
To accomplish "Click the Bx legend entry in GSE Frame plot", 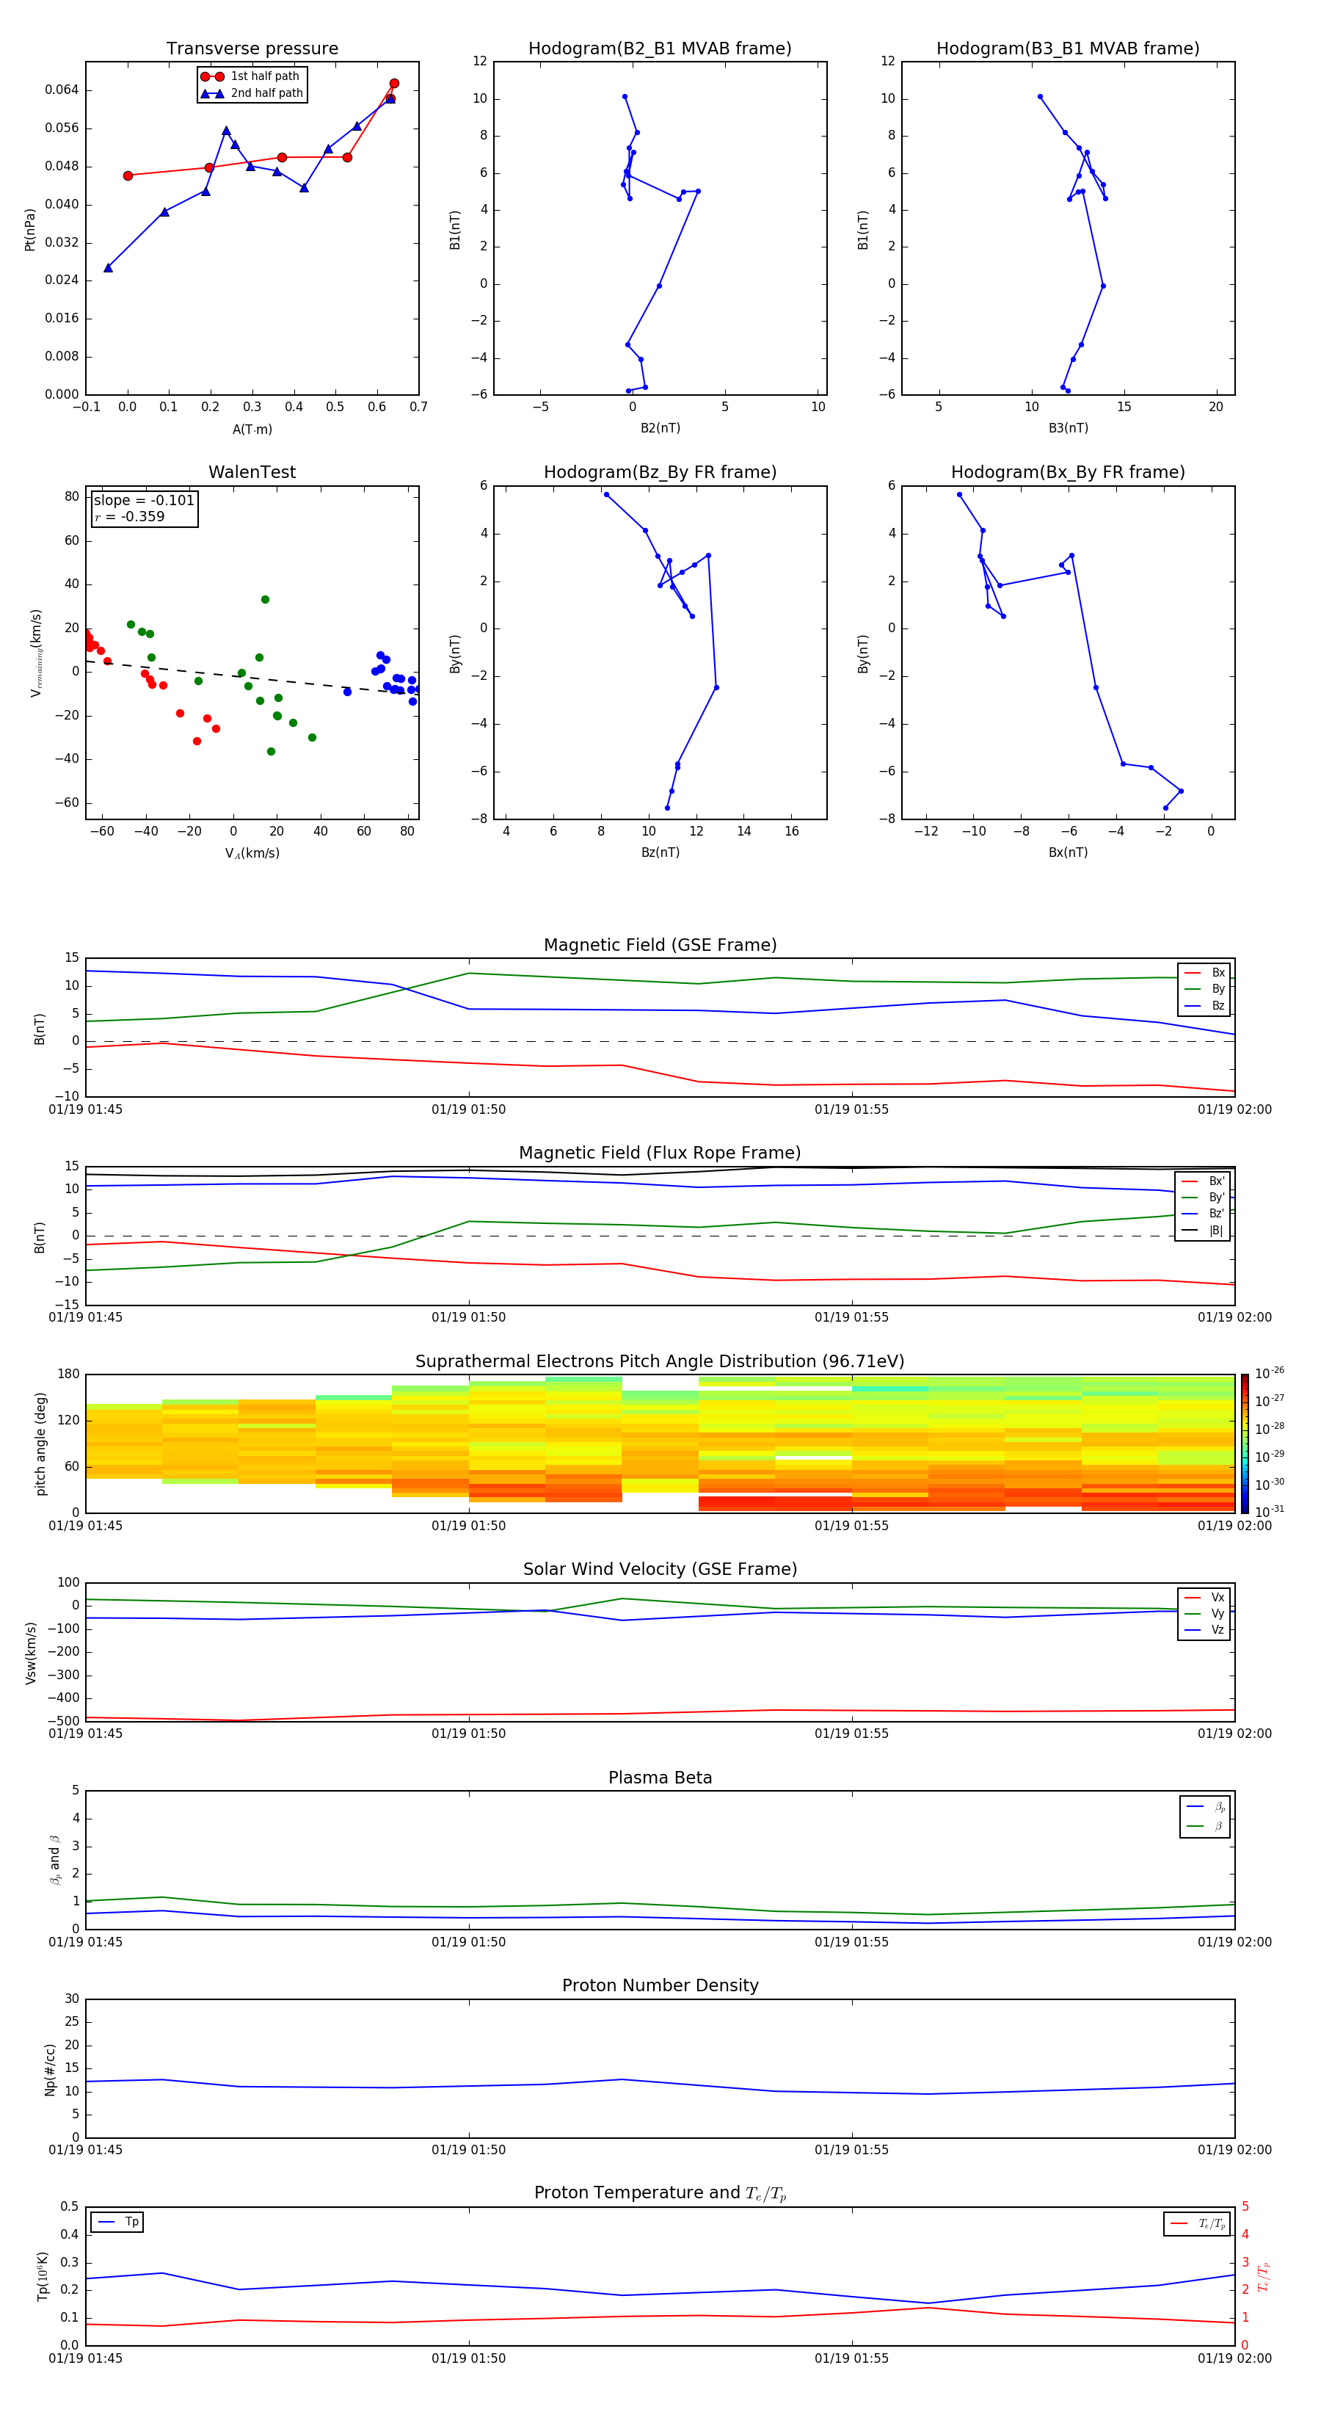I will [x=1204, y=973].
